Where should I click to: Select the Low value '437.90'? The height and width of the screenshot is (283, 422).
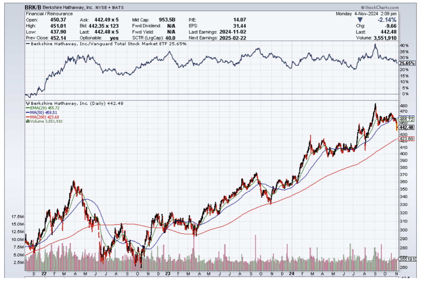tap(58, 32)
